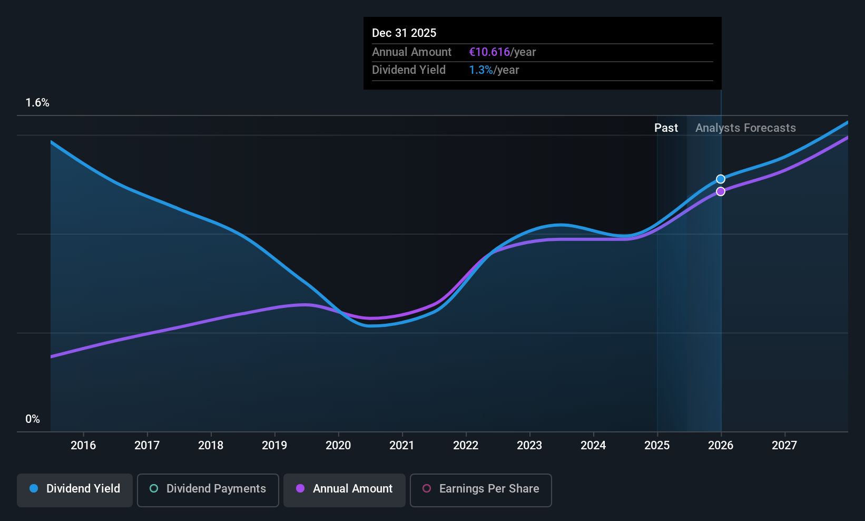
Task: Click the €10.616 annual amount value in tooltip
Action: (x=489, y=52)
